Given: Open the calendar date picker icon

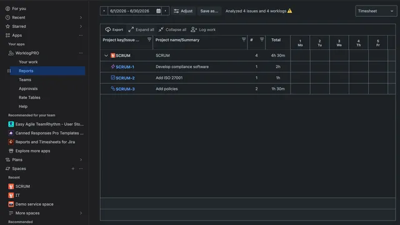Looking at the screenshot, I should point(158,11).
